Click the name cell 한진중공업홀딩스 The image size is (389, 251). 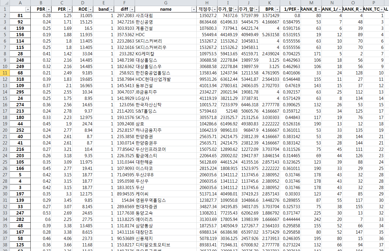pos(166,73)
